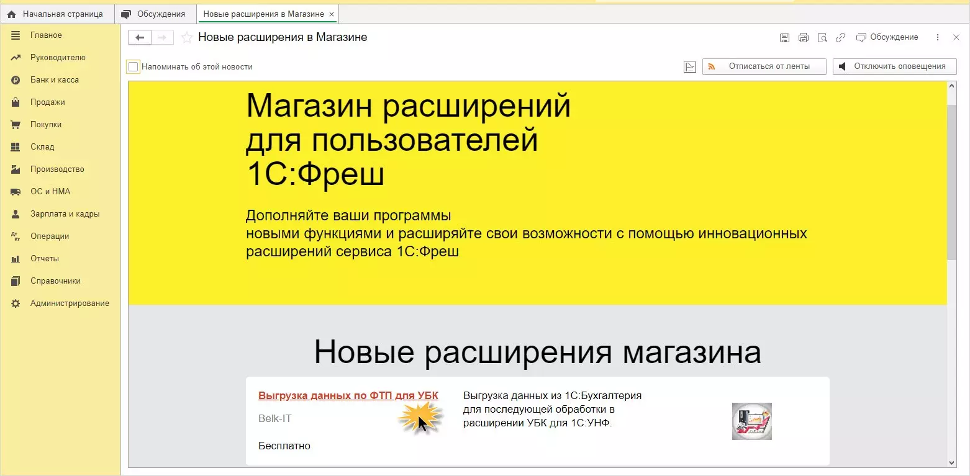Click the scrollbar up arrow
Image resolution: width=970 pixels, height=476 pixels.
[952, 86]
